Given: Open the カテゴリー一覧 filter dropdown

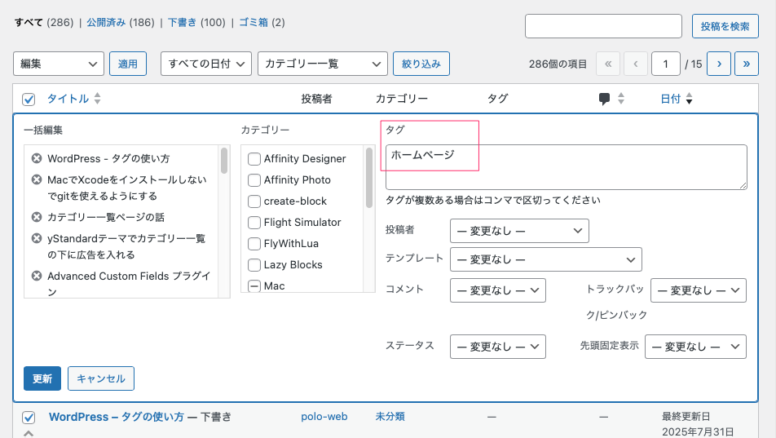Looking at the screenshot, I should (x=322, y=64).
